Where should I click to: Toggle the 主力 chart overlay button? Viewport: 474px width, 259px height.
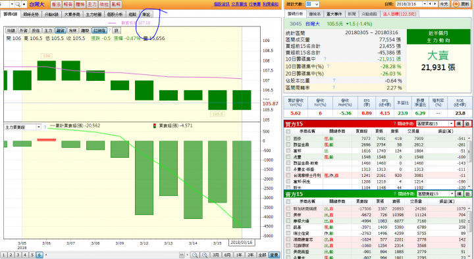point(48,30)
